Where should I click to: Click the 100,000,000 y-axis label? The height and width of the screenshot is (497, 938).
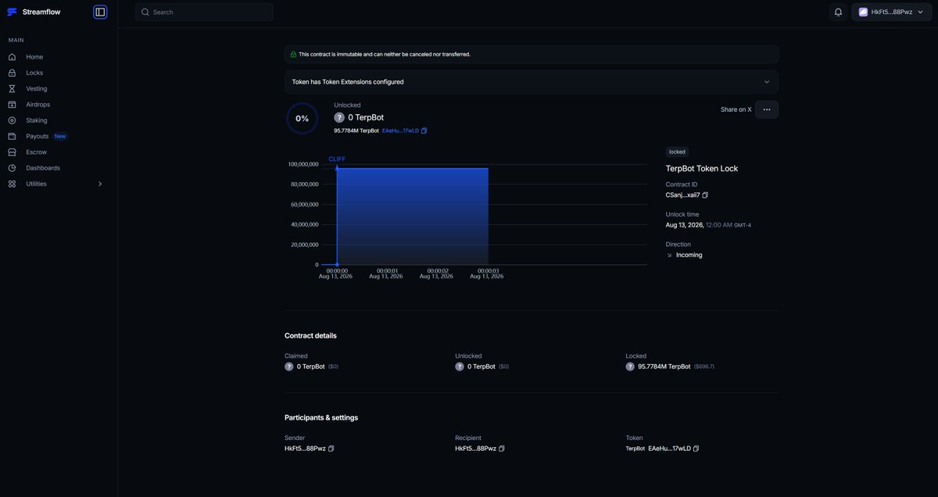click(x=303, y=164)
